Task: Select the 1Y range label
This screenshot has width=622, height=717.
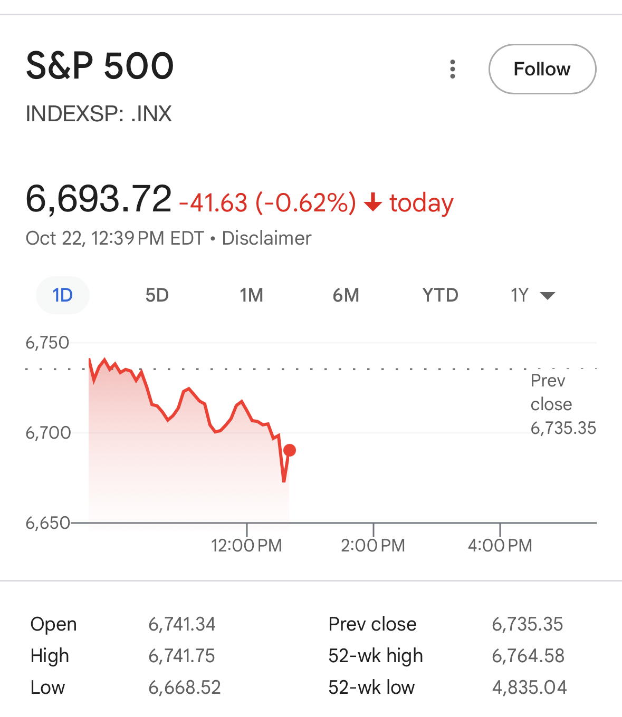Action: [x=520, y=295]
